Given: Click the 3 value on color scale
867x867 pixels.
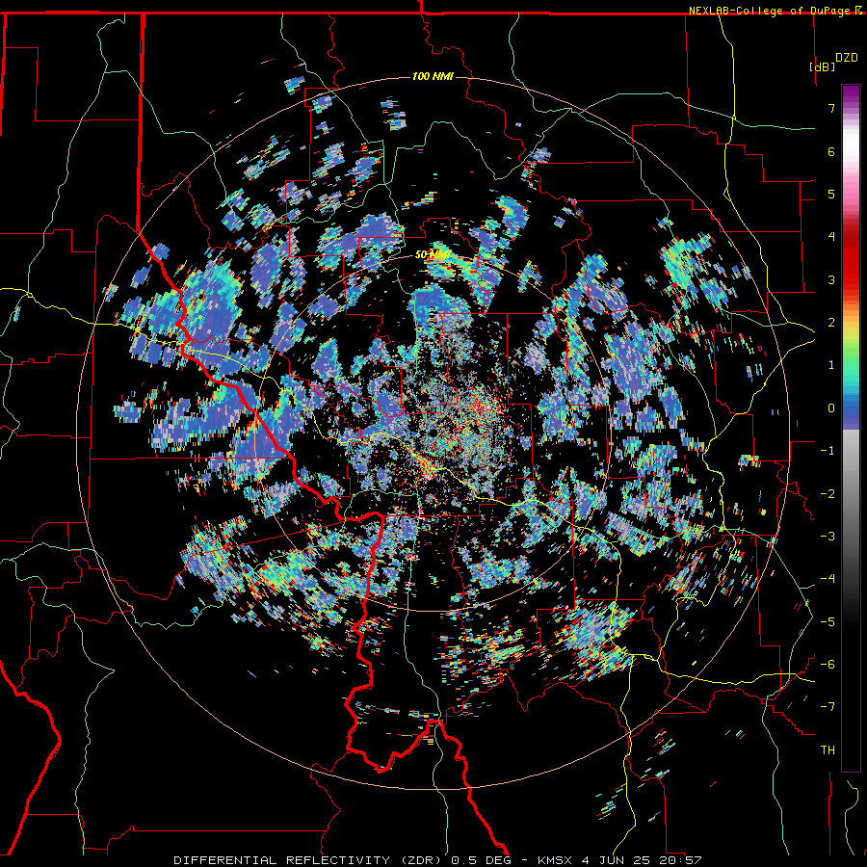Looking at the screenshot, I should point(831,279).
